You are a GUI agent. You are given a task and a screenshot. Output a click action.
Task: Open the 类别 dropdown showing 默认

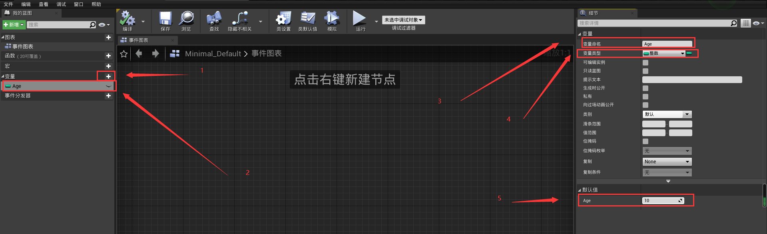tap(667, 115)
